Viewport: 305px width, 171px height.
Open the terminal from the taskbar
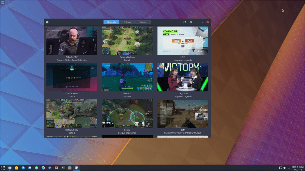[63, 168]
